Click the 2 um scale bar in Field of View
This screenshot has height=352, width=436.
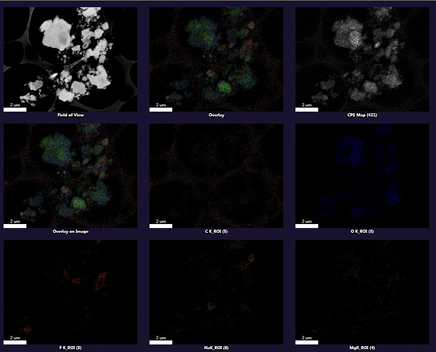15,109
